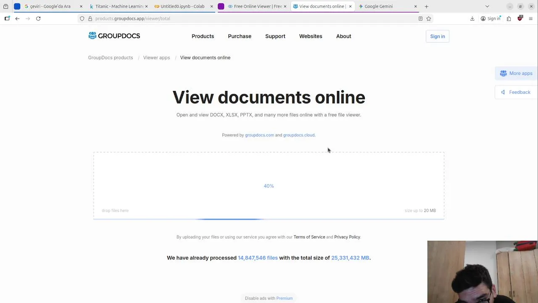The width and height of the screenshot is (538, 303).
Task: Click the View documents online heading
Action: pyautogui.click(x=269, y=97)
